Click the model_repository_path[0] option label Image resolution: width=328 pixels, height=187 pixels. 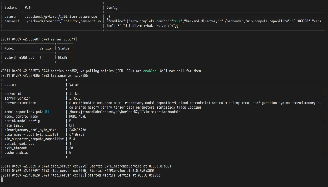(27, 112)
